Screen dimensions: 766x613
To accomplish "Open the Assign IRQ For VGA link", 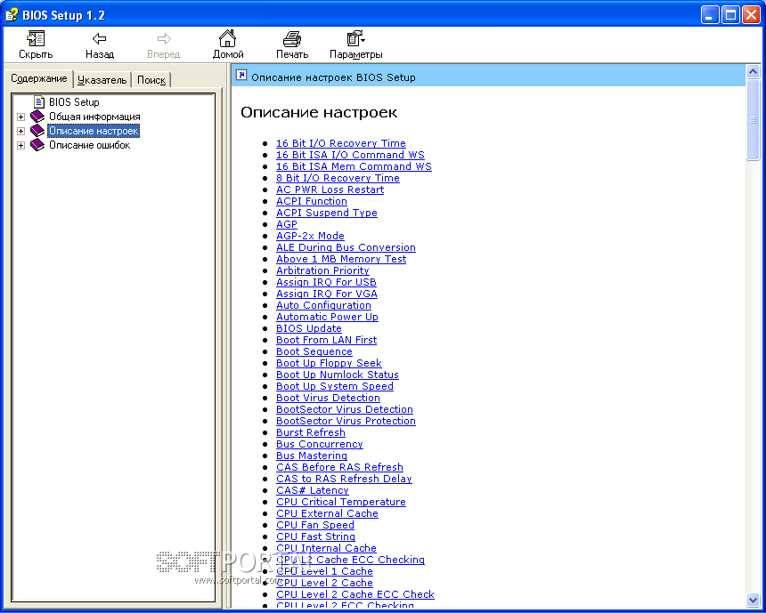I will (326, 294).
